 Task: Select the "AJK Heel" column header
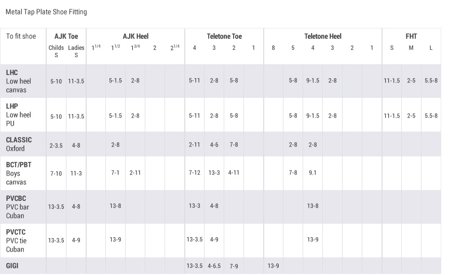(x=135, y=36)
